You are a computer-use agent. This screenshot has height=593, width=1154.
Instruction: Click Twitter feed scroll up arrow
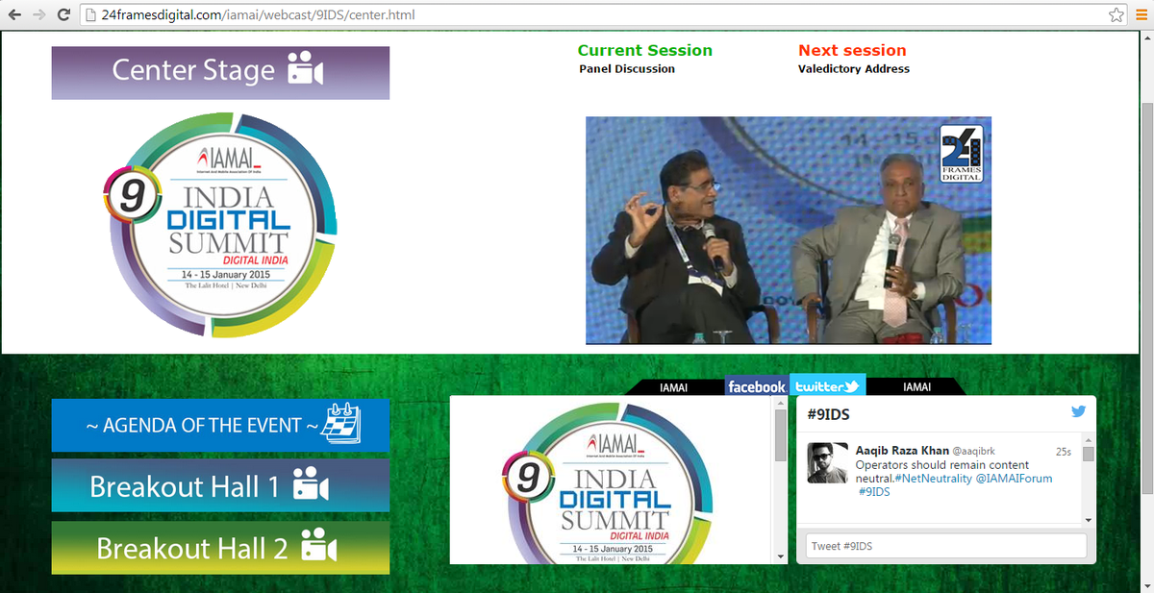pyautogui.click(x=1088, y=440)
